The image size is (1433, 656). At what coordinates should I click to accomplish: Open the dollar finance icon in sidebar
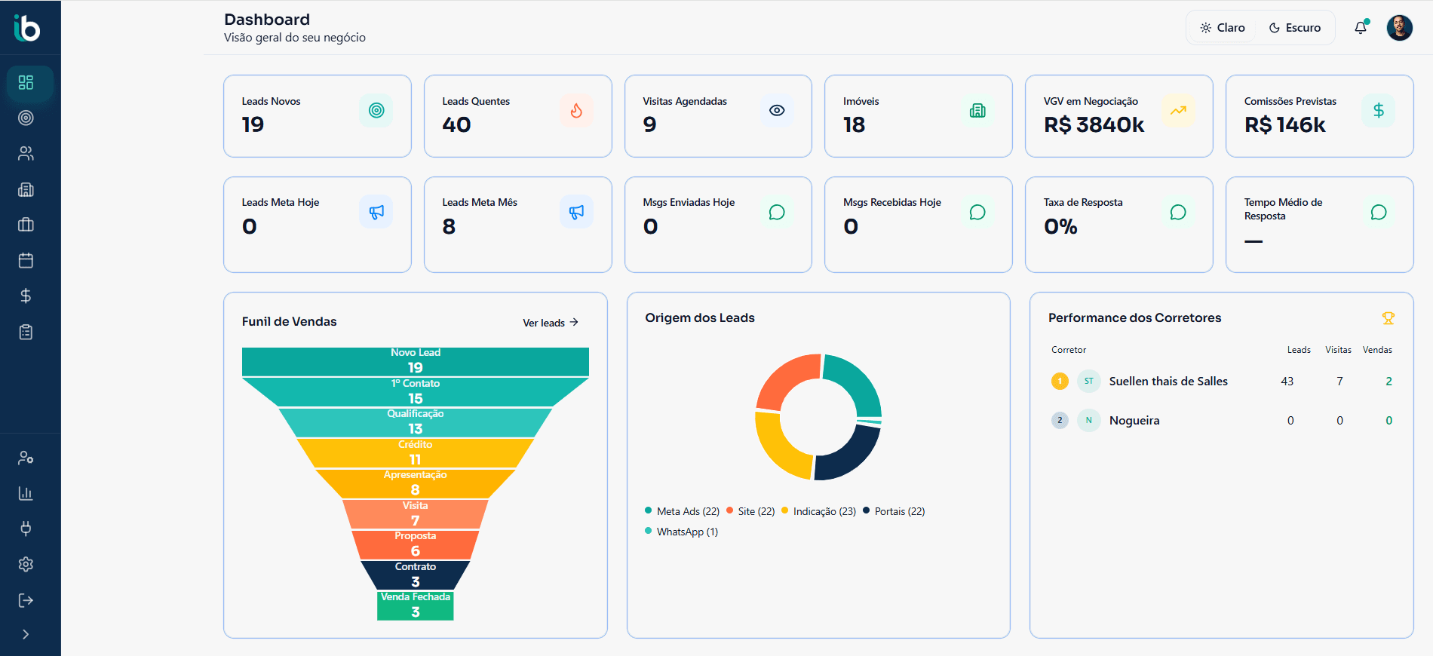26,296
